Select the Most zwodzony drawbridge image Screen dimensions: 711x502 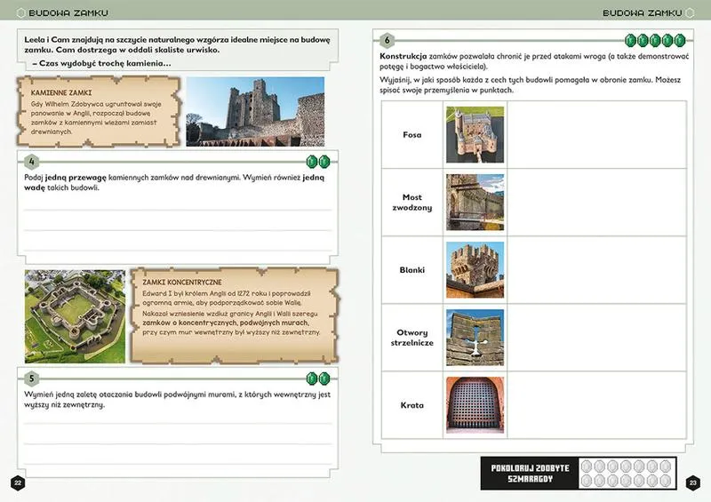[x=475, y=203]
